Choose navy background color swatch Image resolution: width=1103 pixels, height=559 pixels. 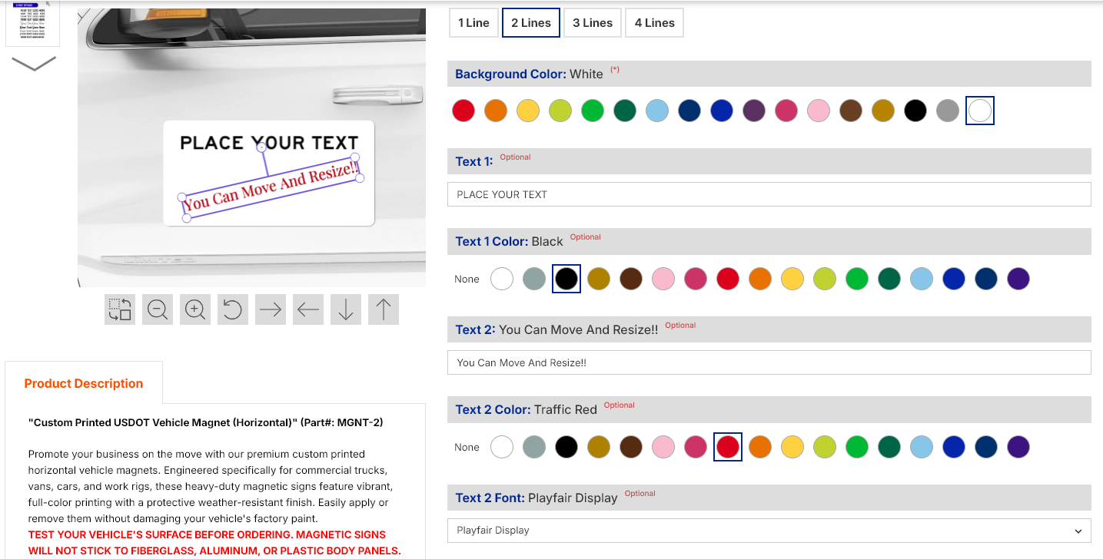click(689, 111)
